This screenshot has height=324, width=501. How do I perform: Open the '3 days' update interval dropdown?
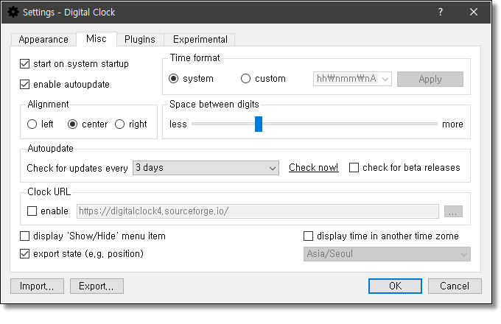(x=206, y=168)
